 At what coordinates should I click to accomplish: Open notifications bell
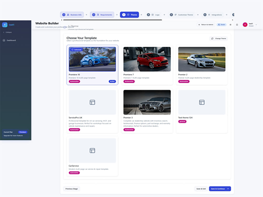click(x=237, y=25)
